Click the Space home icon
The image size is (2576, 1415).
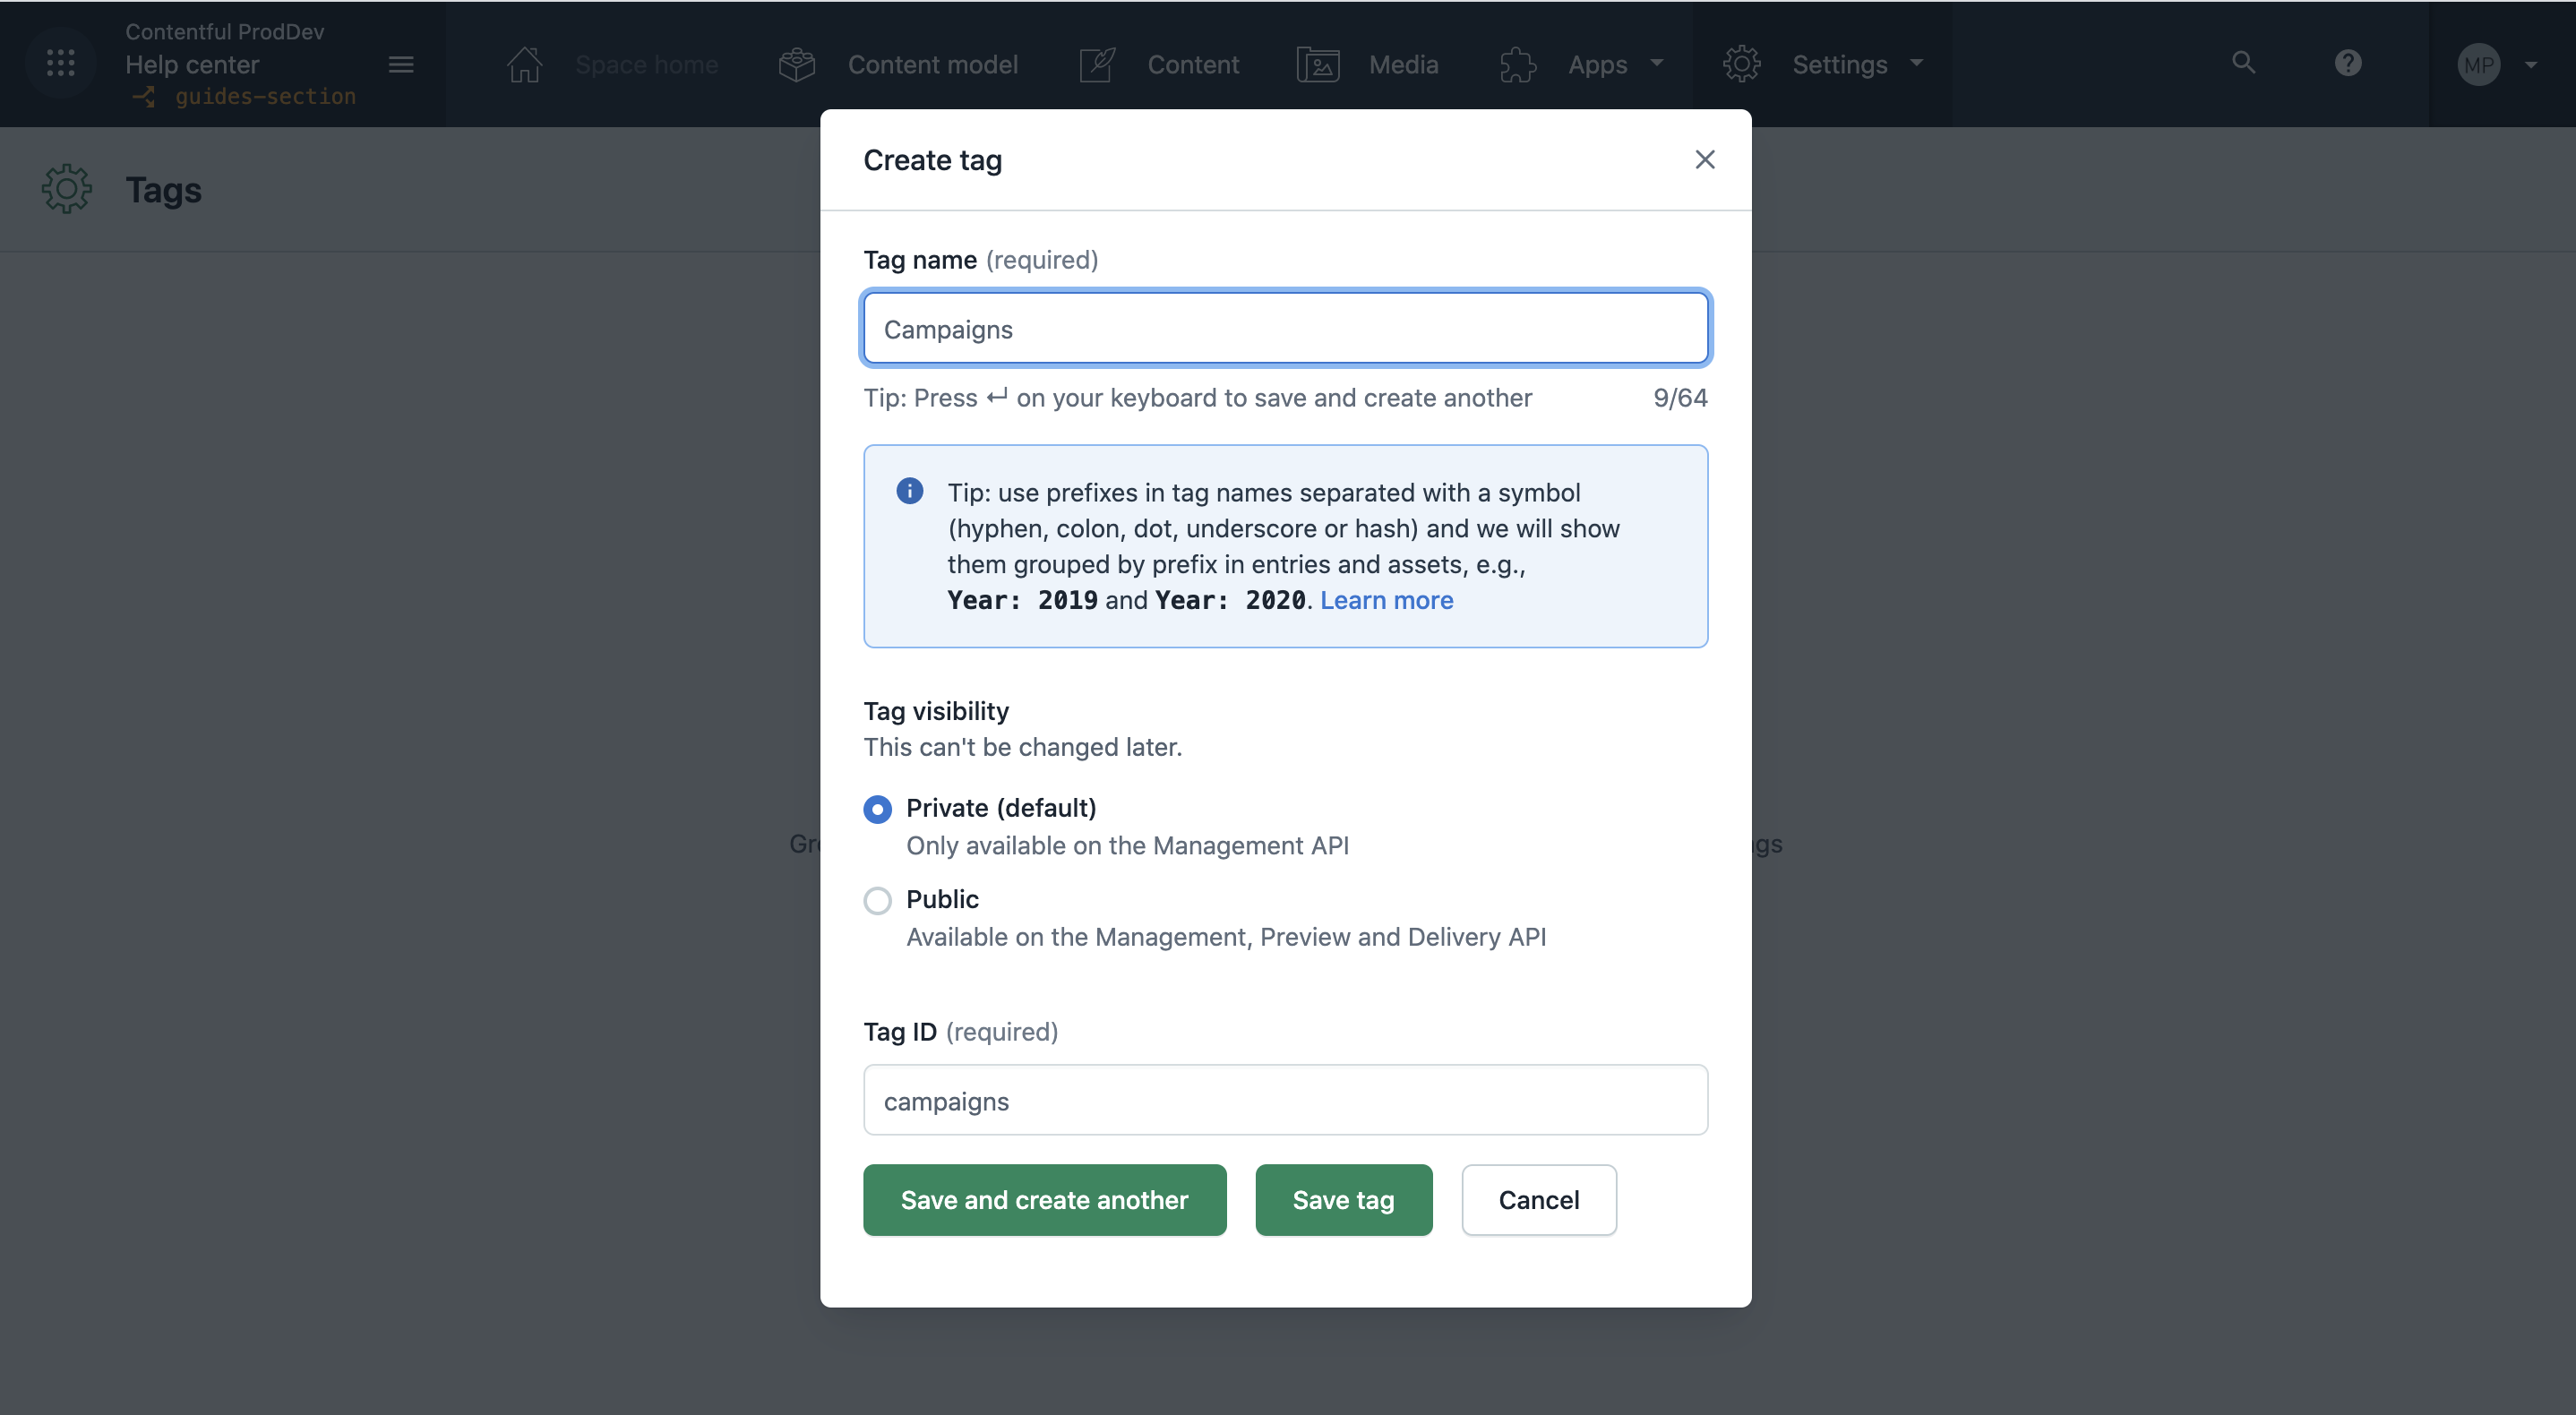[x=525, y=63]
